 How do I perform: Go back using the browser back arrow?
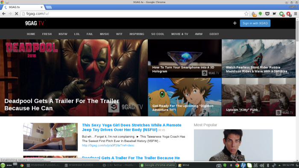click(x=3, y=14)
